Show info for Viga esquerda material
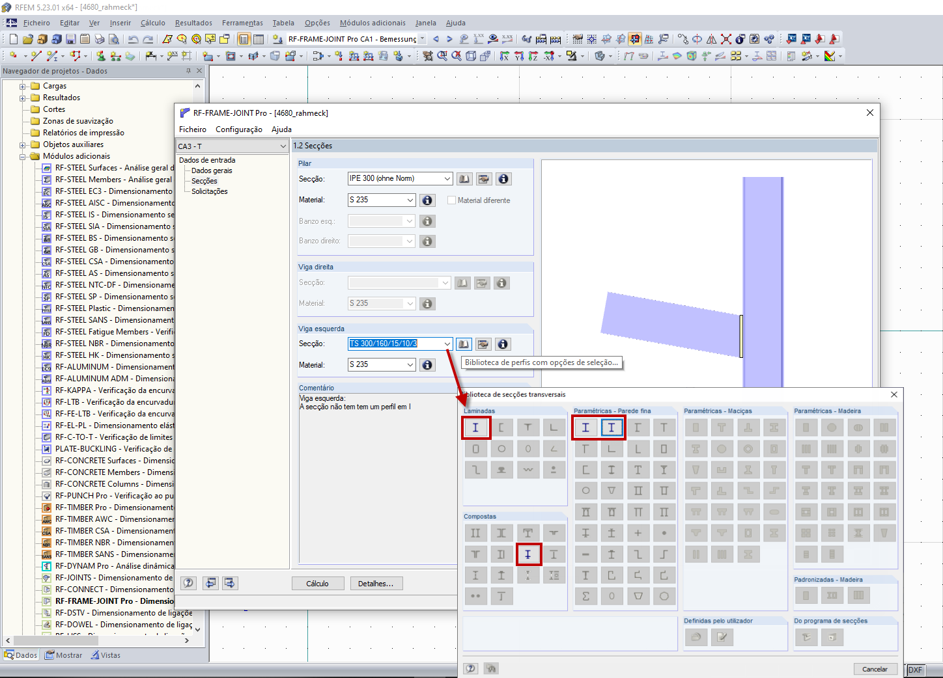This screenshot has width=943, height=678. pyautogui.click(x=427, y=365)
